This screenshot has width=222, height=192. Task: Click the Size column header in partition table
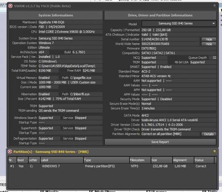tap(162, 160)
